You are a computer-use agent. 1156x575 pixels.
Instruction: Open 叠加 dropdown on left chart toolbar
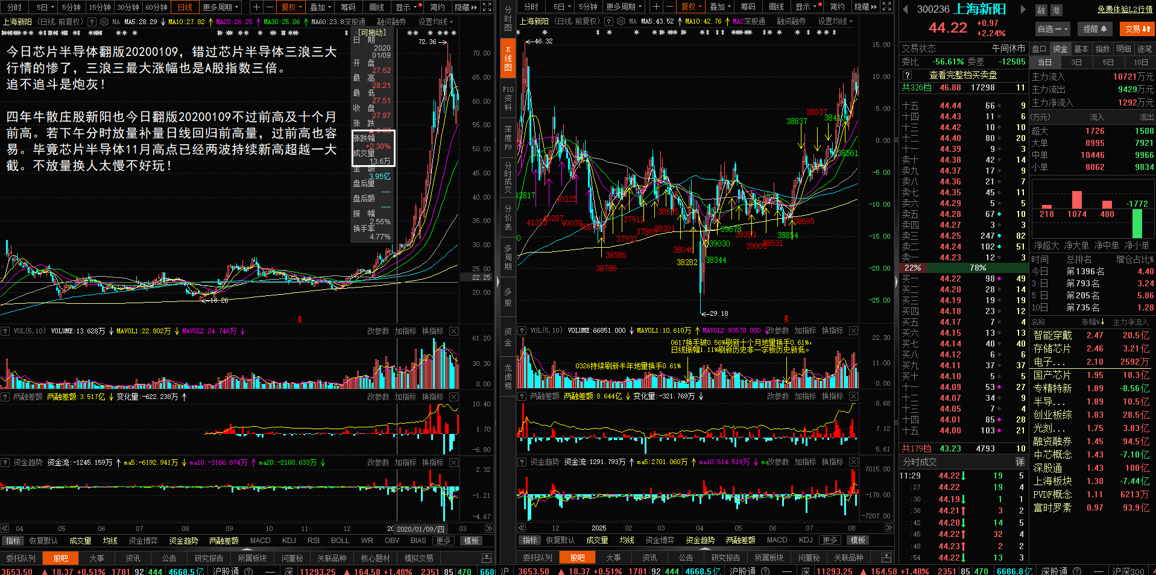point(320,7)
